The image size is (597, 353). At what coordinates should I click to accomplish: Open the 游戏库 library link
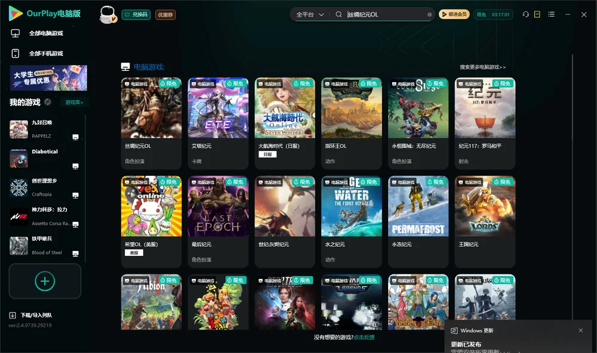coord(74,103)
